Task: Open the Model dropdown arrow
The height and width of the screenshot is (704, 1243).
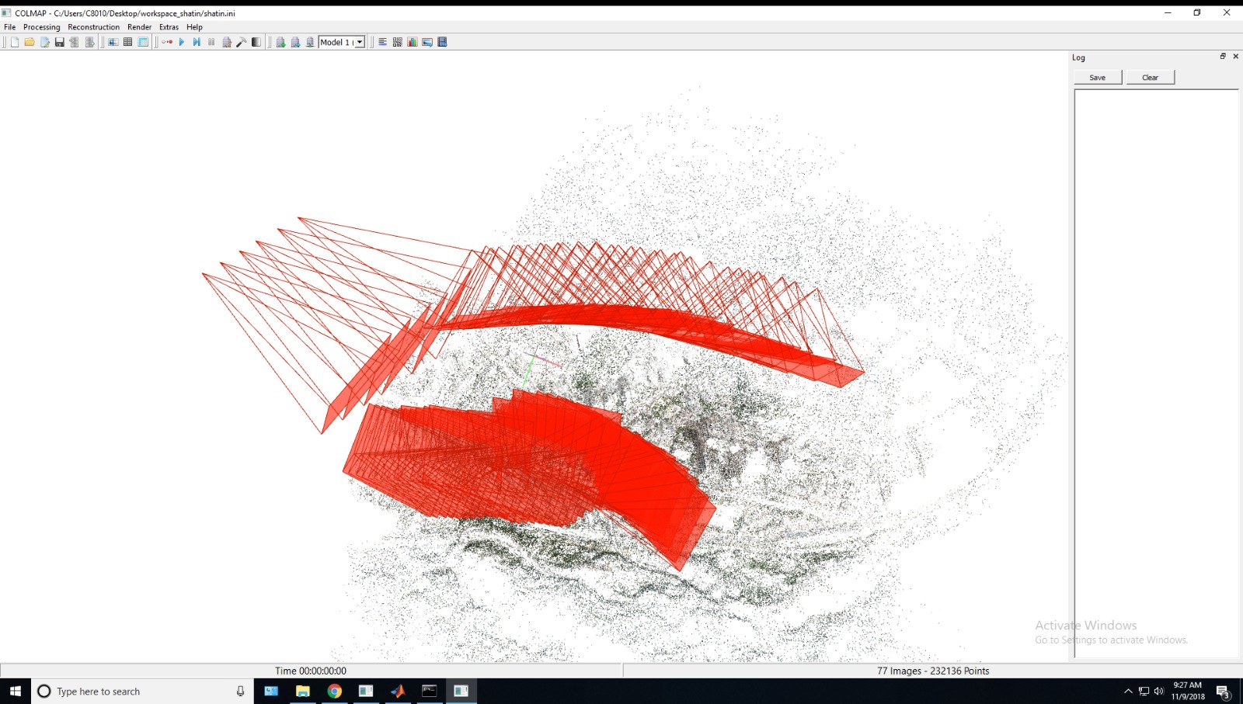Action: pyautogui.click(x=360, y=42)
